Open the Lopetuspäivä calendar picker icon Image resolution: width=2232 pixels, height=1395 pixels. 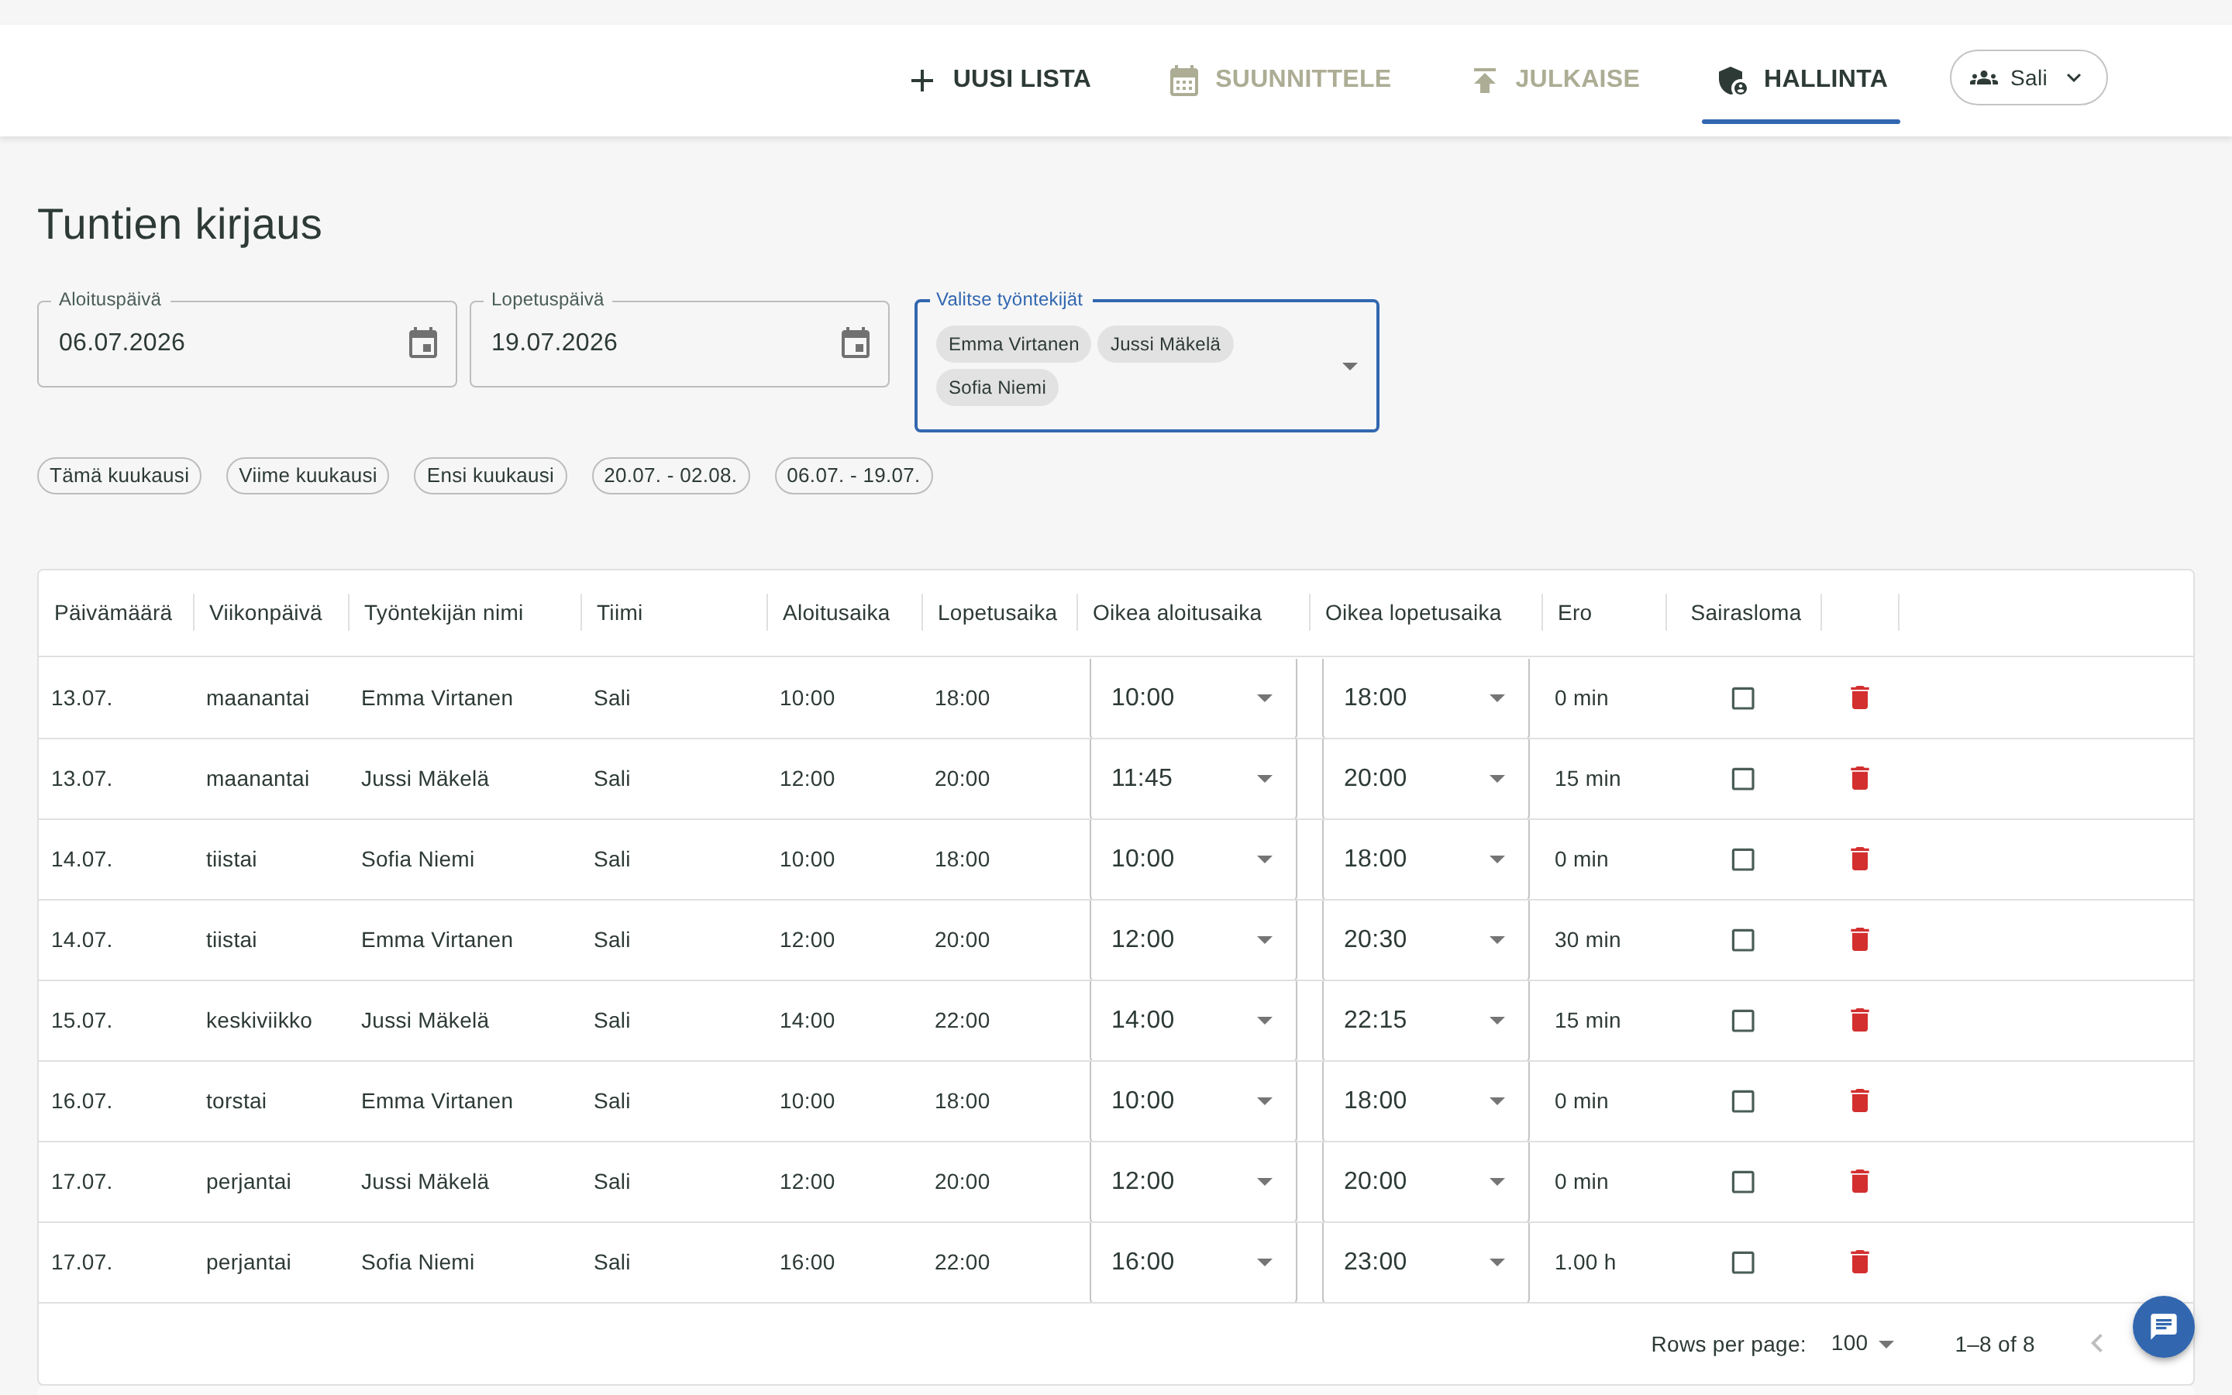tap(855, 343)
